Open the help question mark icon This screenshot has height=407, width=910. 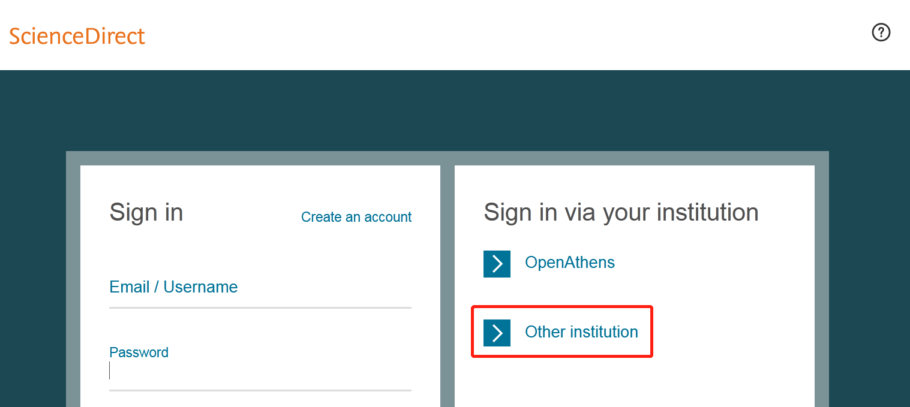pyautogui.click(x=881, y=32)
